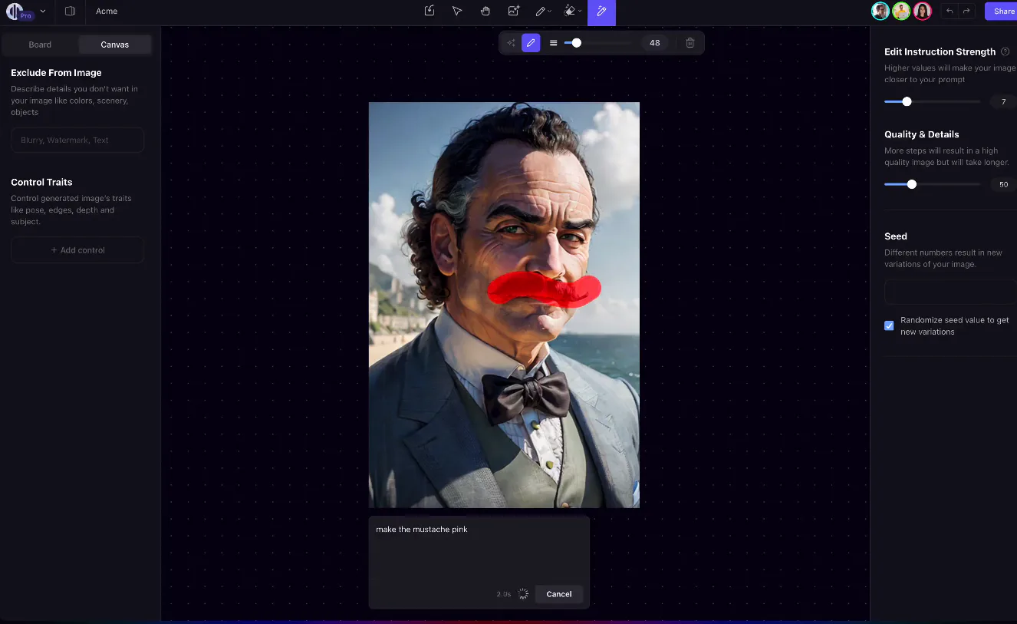Select the magic eraser tool

pyautogui.click(x=569, y=12)
